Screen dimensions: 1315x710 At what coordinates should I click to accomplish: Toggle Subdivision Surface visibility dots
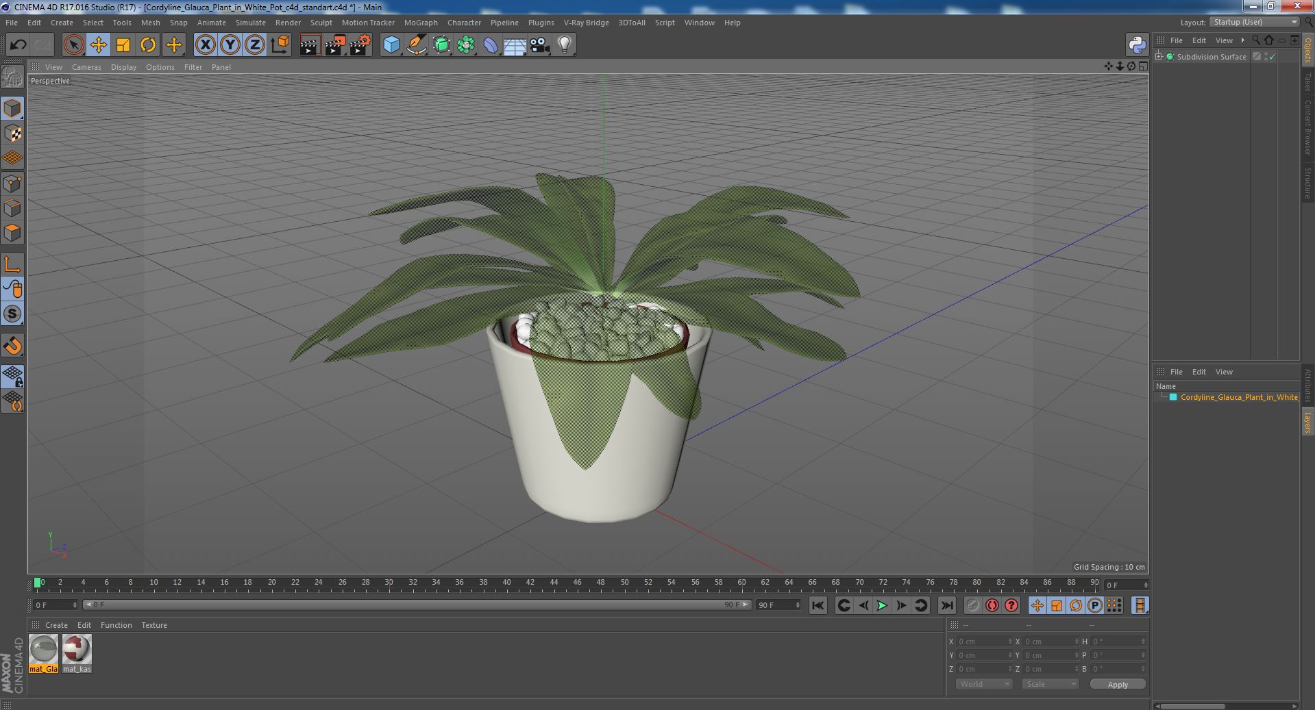coord(1266,57)
